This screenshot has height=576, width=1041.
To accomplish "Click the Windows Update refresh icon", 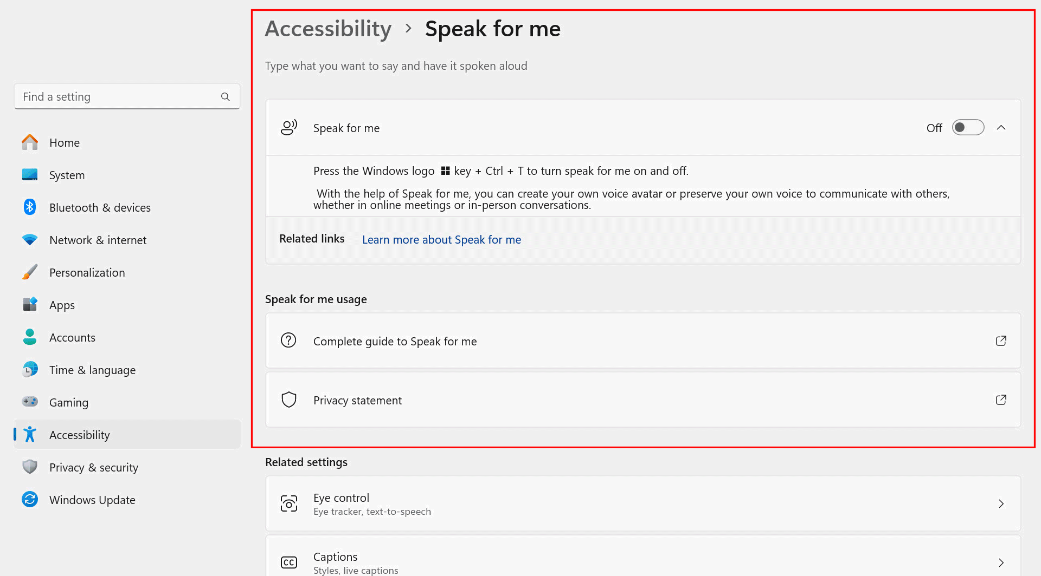I will click(30, 500).
